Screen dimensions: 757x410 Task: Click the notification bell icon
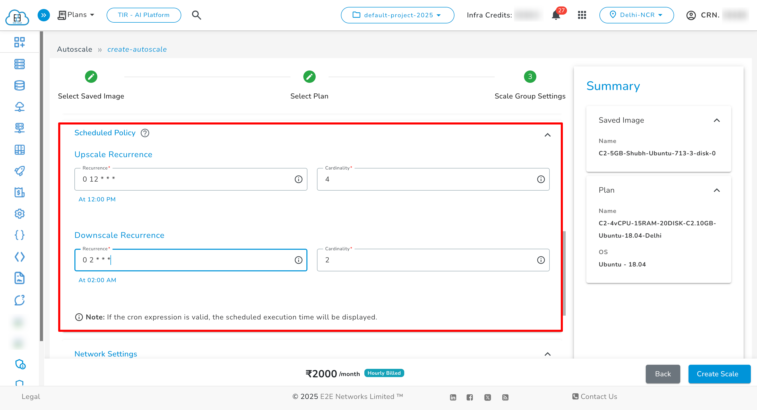pos(555,15)
